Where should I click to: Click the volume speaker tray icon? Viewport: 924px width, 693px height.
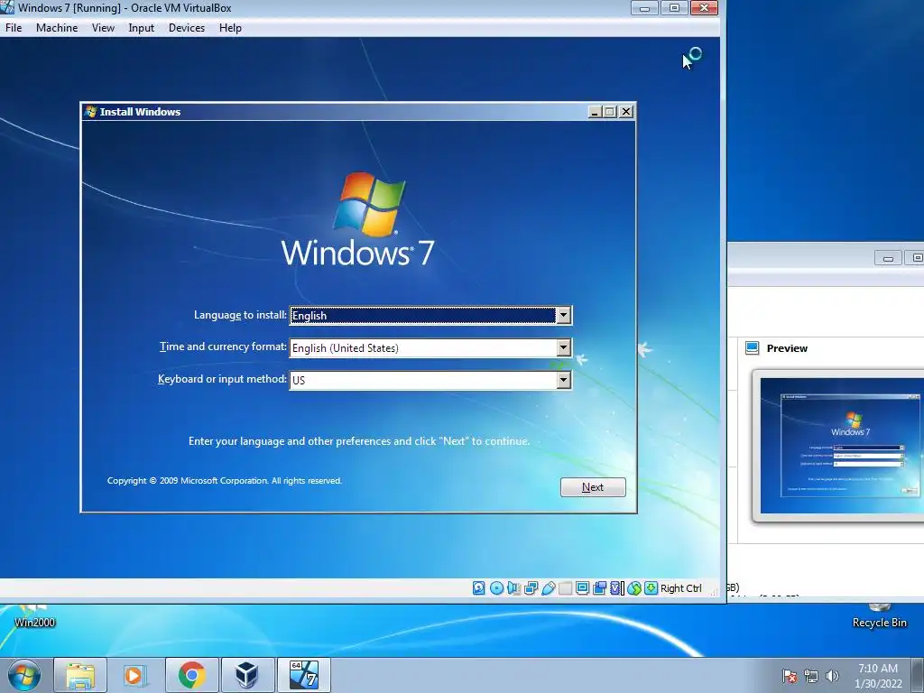832,676
